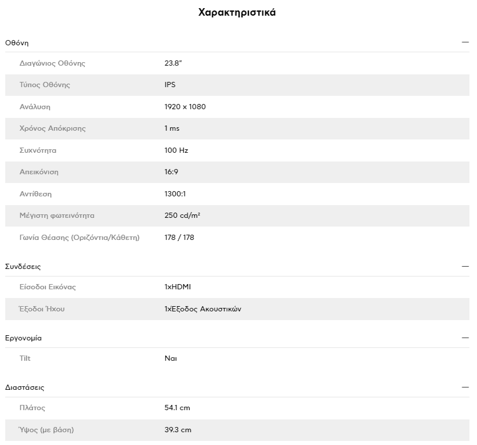The height and width of the screenshot is (445, 477).
Task: Select the 100 Hz frequency value
Action: coord(176,150)
